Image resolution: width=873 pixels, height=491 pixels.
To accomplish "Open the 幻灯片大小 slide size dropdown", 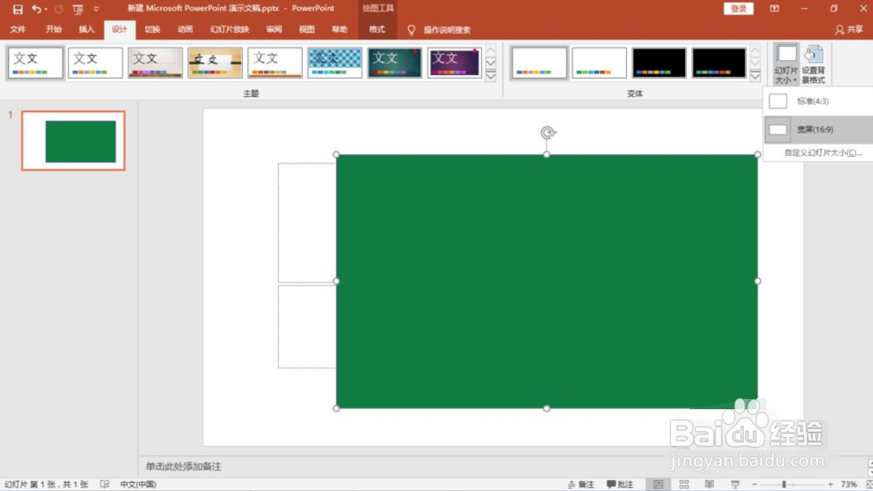I will 786,65.
